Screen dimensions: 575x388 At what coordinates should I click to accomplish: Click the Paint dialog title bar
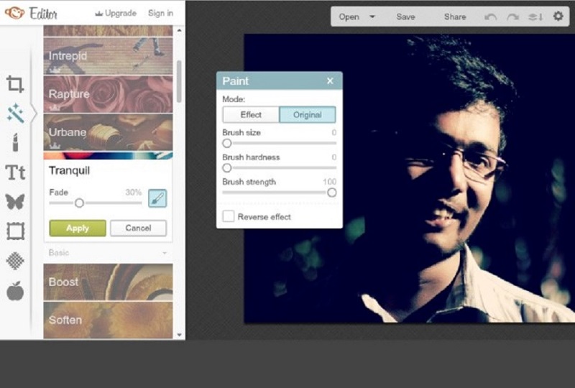point(280,80)
